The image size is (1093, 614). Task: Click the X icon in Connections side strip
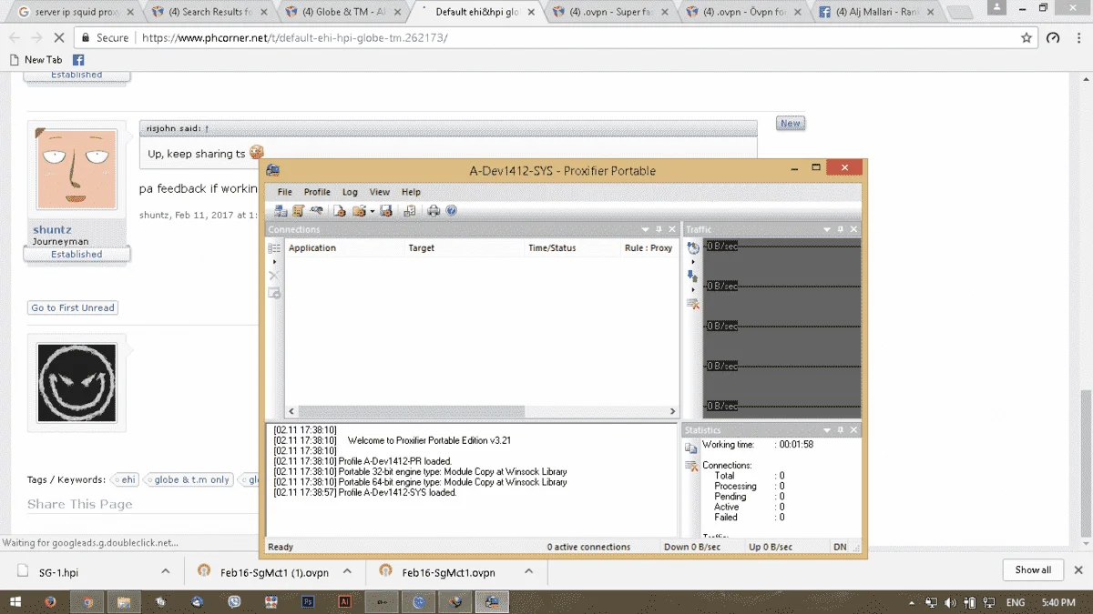[274, 276]
